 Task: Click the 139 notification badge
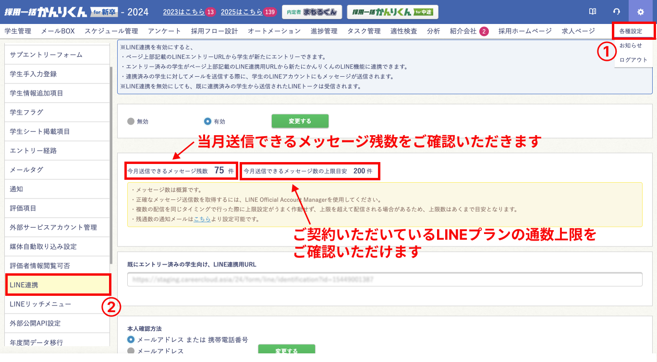(270, 12)
